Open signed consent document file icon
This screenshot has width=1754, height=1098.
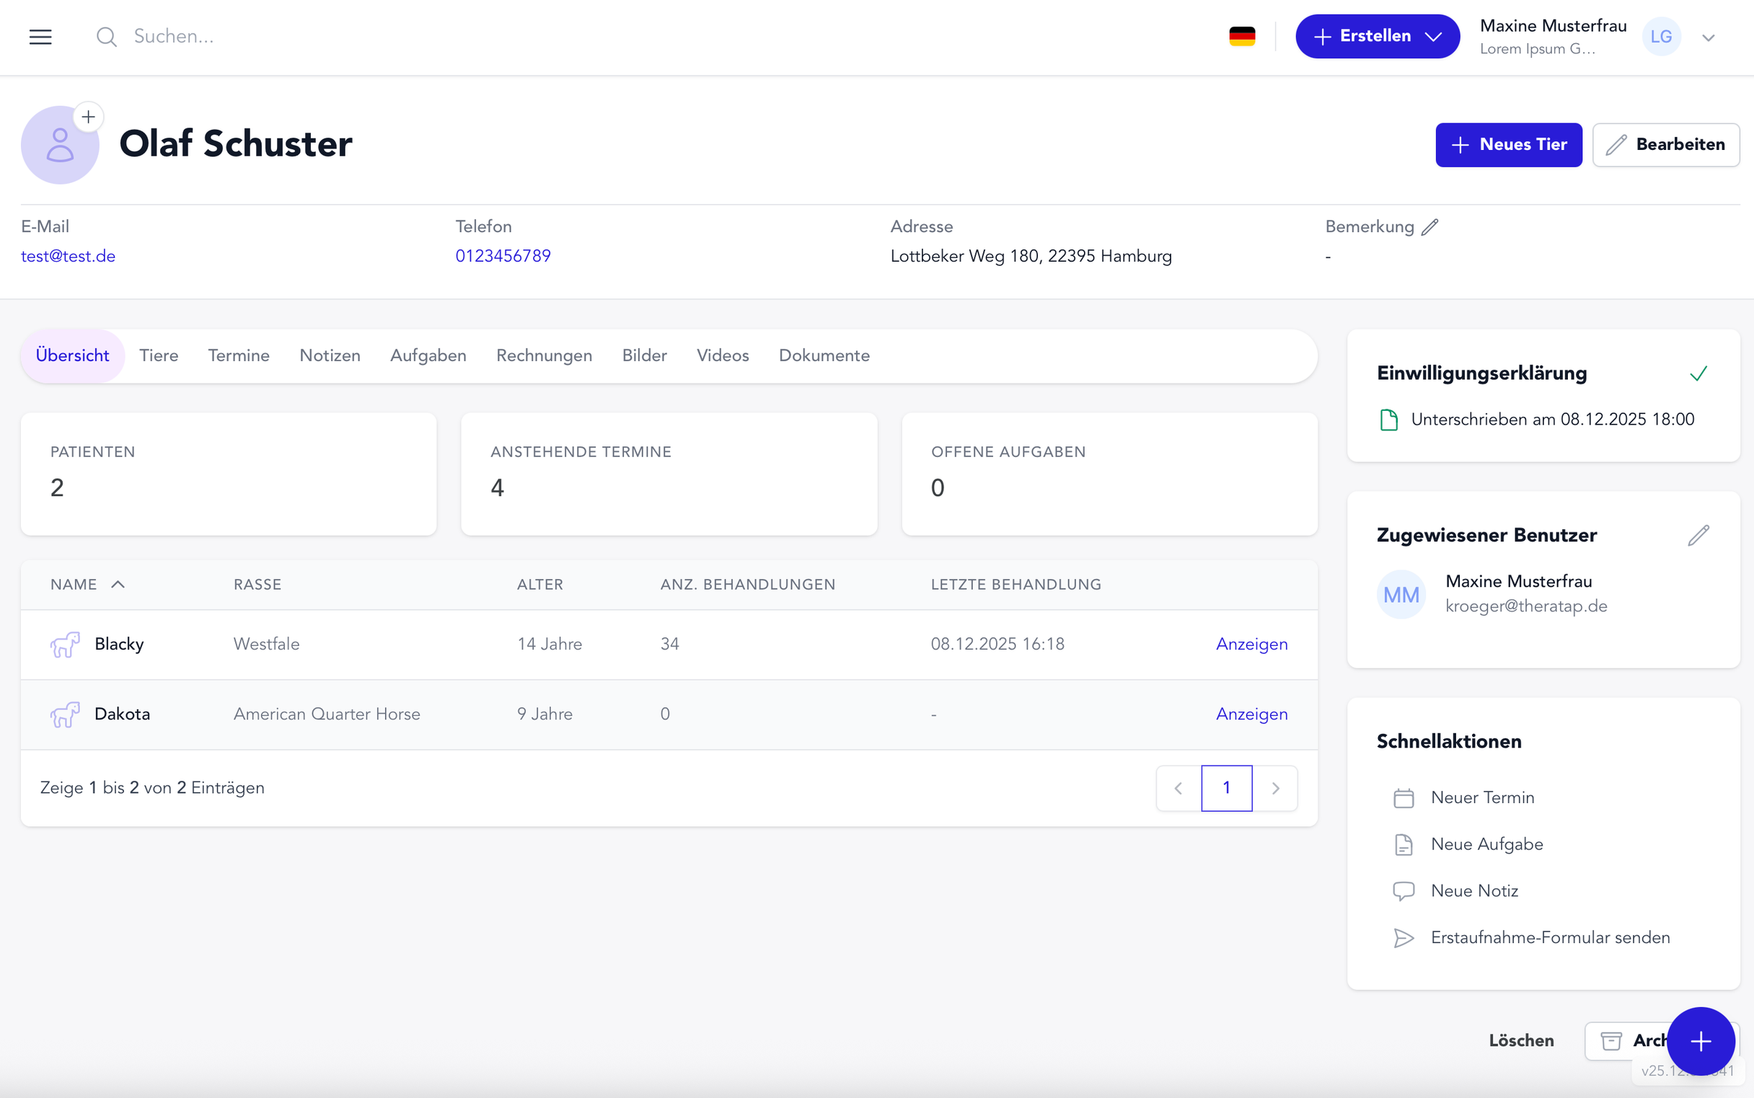click(x=1389, y=419)
